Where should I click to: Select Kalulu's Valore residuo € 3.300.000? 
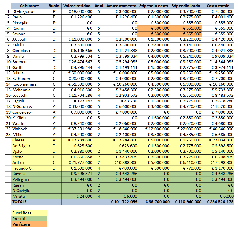(77, 45)
